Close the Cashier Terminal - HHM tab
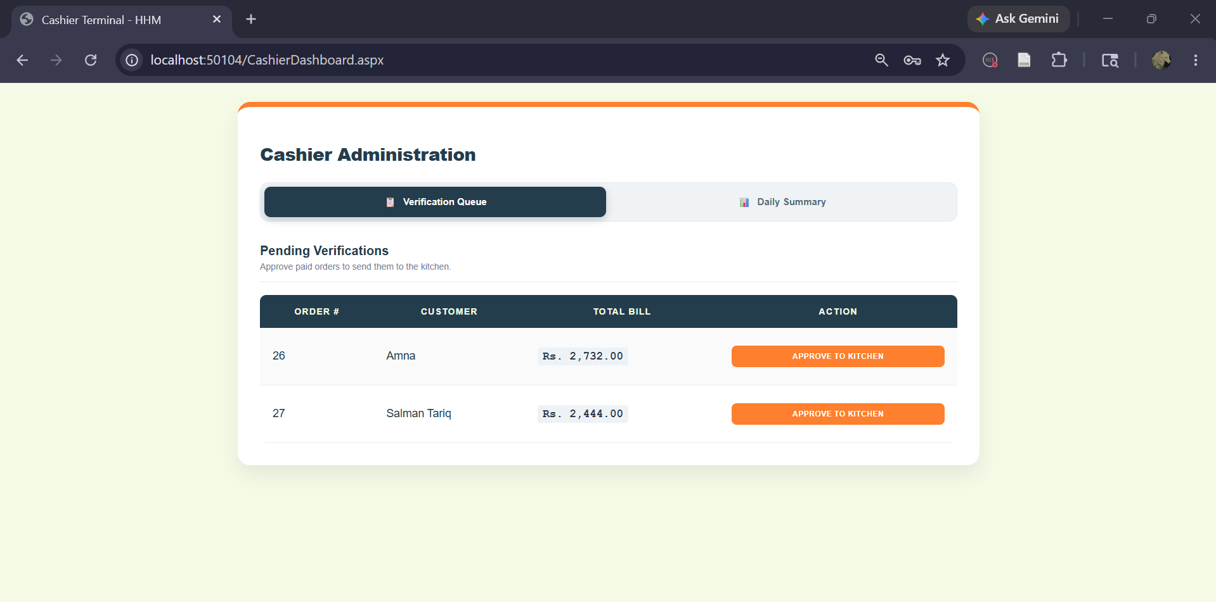Viewport: 1216px width, 602px height. (x=217, y=19)
